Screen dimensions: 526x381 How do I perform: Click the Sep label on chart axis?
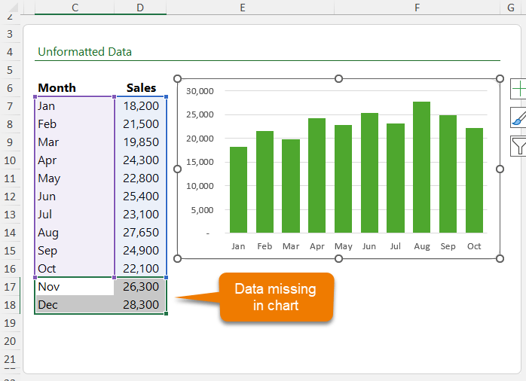[448, 246]
